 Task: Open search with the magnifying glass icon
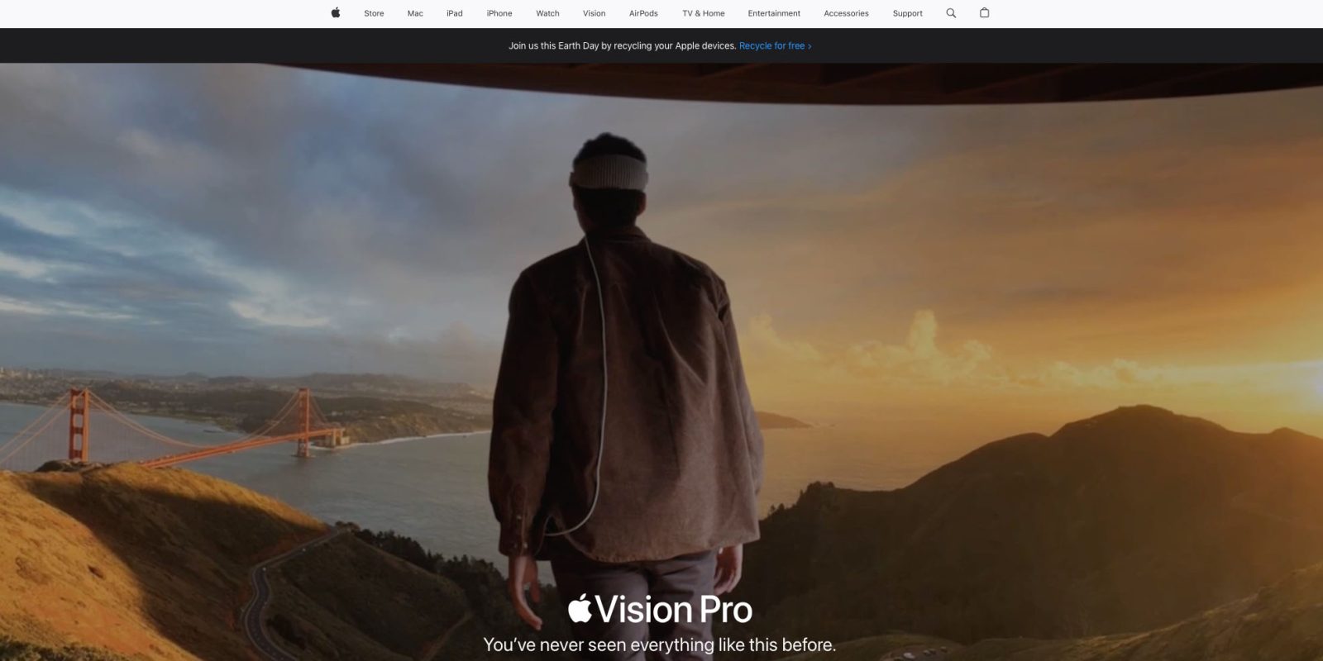coord(951,13)
